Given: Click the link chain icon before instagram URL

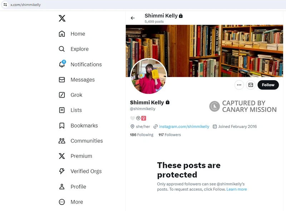Looking at the screenshot, I should point(156,127).
